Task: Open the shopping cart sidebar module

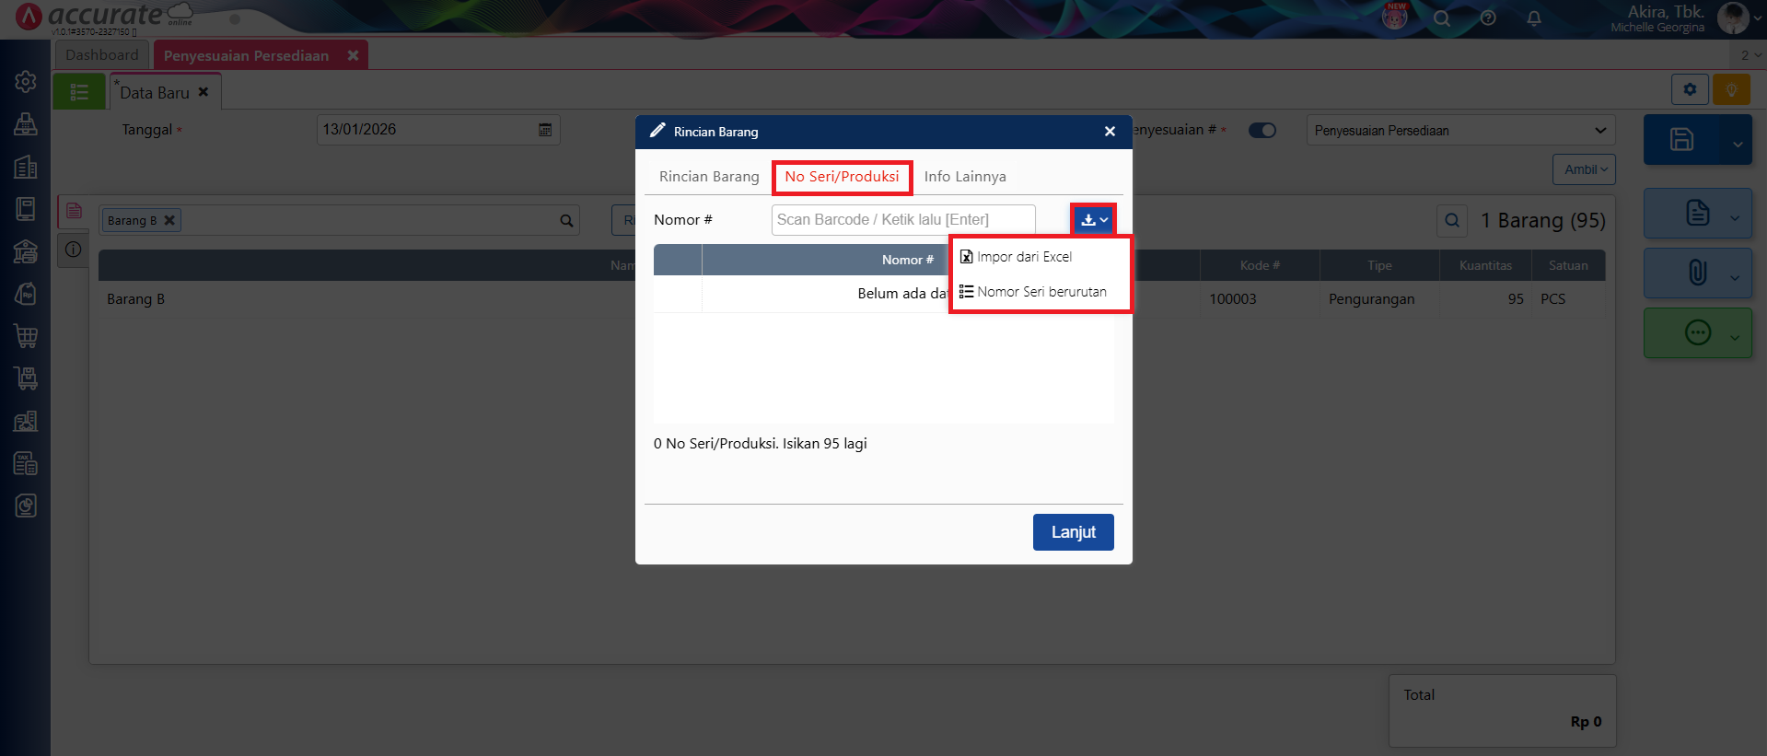Action: (26, 336)
